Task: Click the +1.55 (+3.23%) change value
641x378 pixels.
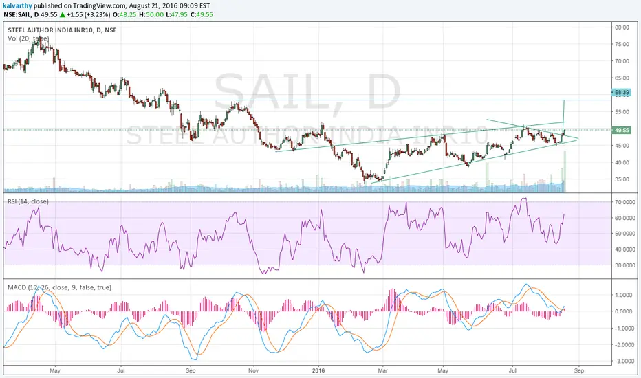Action: (x=89, y=14)
